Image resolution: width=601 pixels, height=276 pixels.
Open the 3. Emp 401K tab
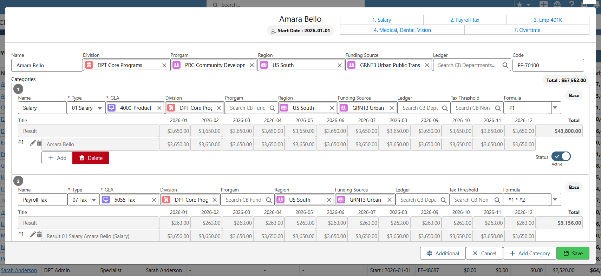point(548,20)
